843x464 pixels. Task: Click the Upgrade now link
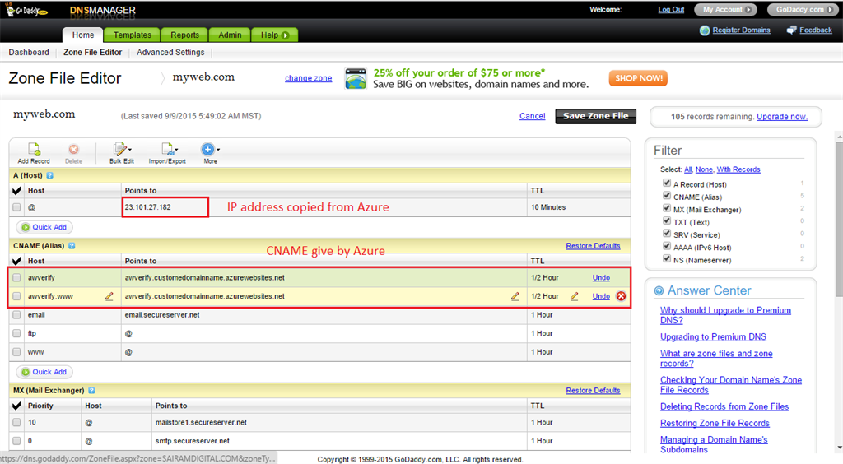click(x=782, y=117)
